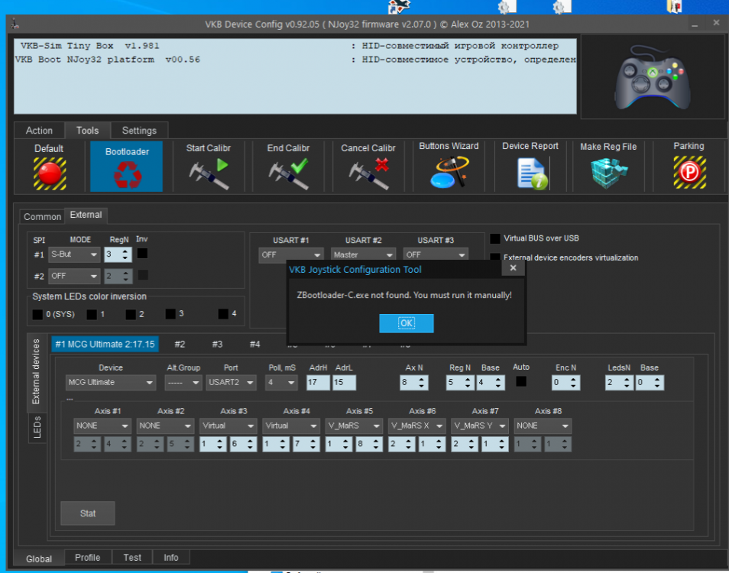The height and width of the screenshot is (573, 729).
Task: Click the AdrH input field
Action: pyautogui.click(x=317, y=382)
